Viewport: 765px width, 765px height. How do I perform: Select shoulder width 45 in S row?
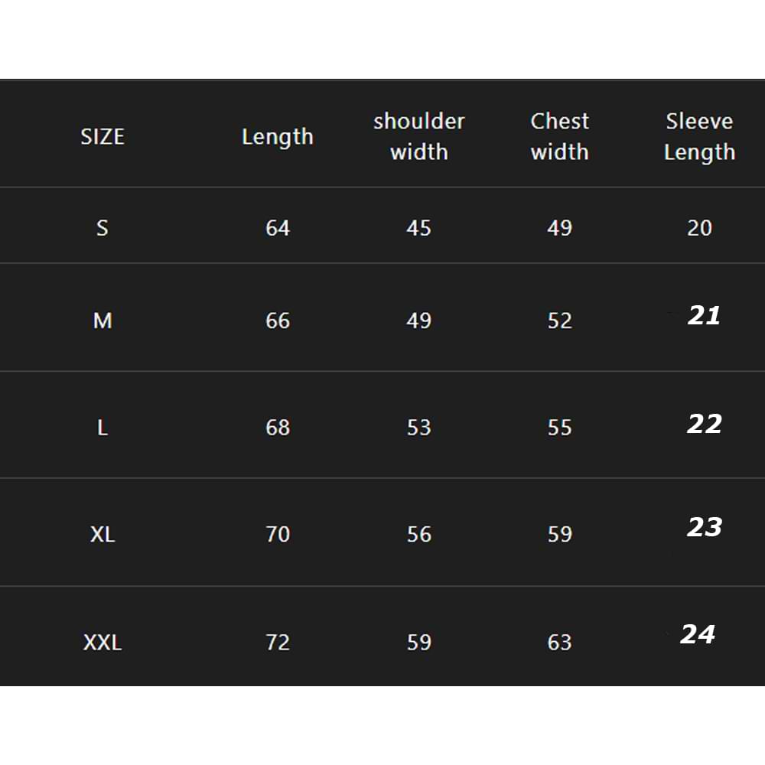418,228
